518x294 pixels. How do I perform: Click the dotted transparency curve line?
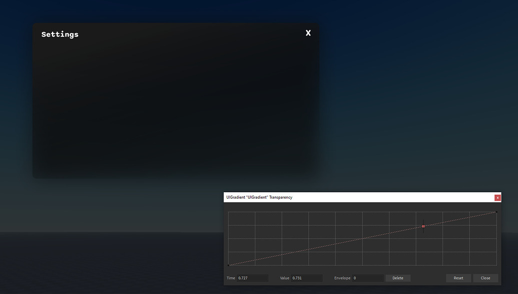(x=325, y=246)
